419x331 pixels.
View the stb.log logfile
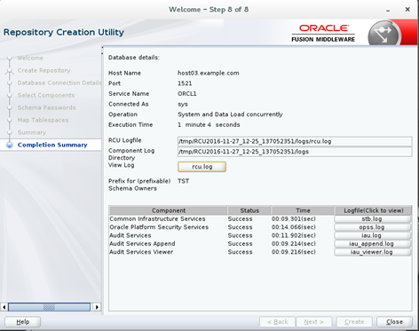point(373,219)
